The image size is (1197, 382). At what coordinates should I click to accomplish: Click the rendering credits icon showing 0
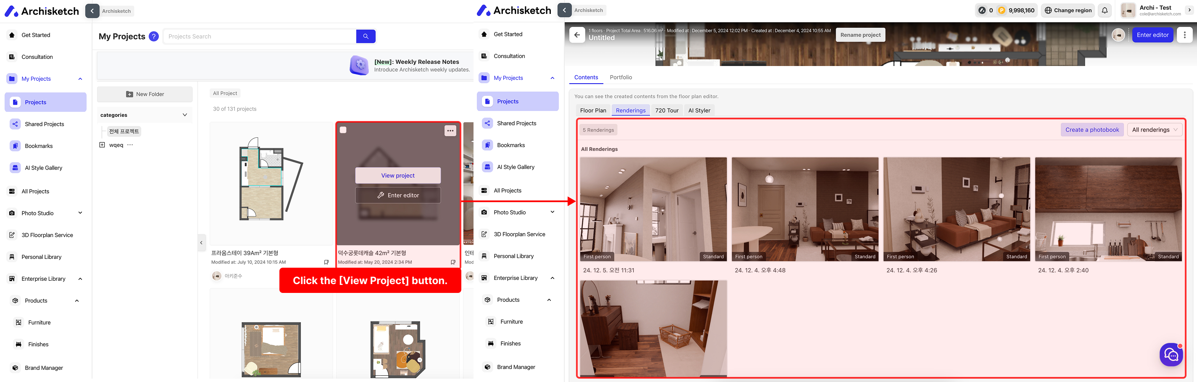982,10
